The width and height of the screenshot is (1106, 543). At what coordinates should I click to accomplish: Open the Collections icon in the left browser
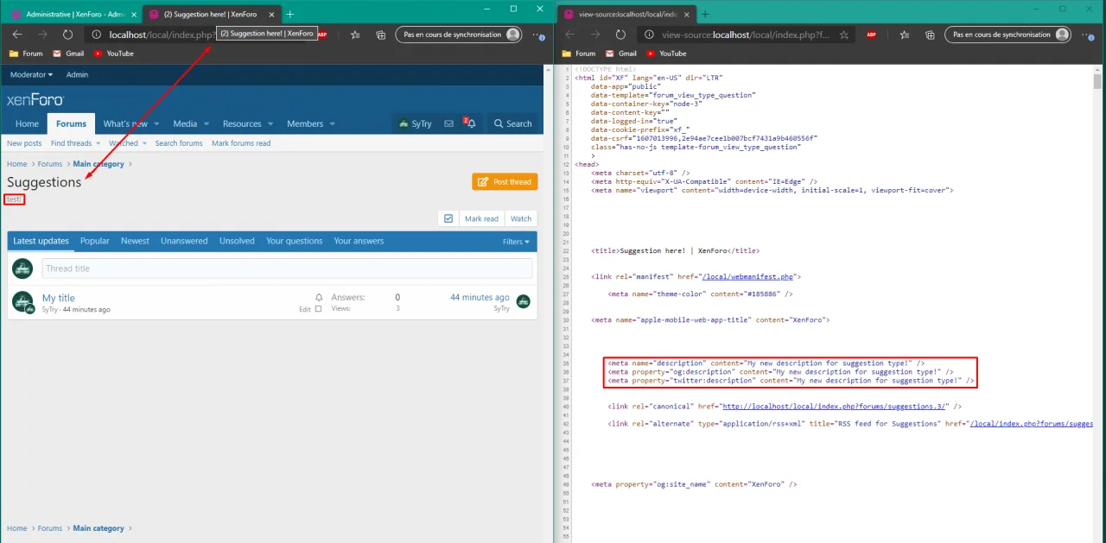tap(381, 35)
